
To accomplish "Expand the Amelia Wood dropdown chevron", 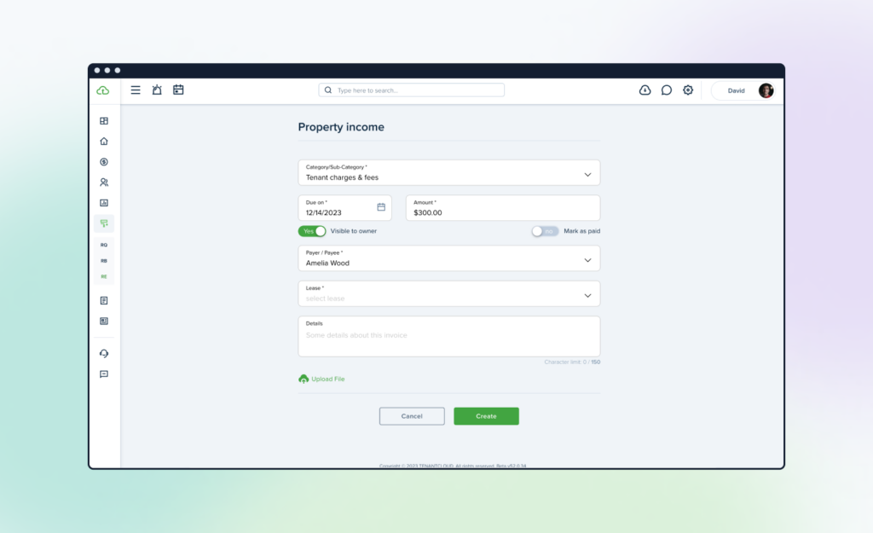I will tap(587, 260).
